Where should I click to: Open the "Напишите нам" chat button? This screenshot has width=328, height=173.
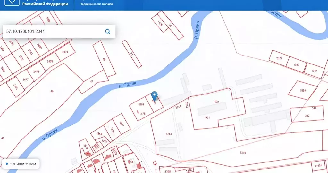point(21,164)
